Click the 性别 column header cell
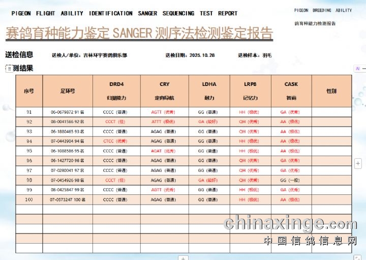 point(331,91)
